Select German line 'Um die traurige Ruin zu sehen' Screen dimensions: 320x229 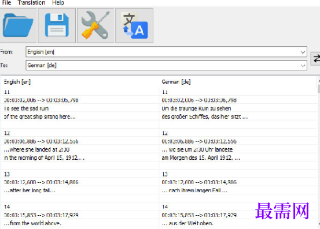tap(196, 108)
